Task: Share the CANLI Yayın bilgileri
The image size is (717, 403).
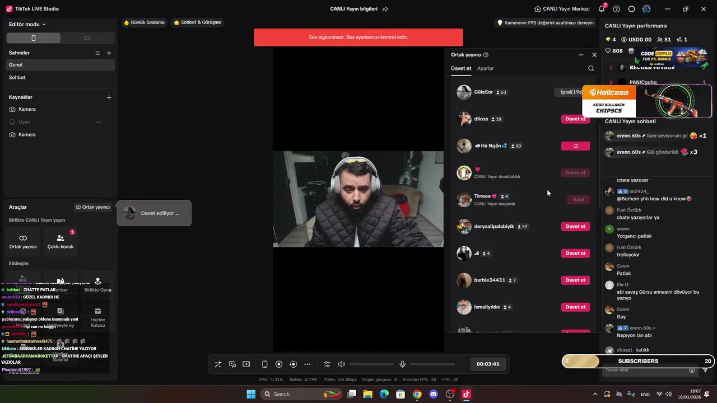Action: [385, 9]
